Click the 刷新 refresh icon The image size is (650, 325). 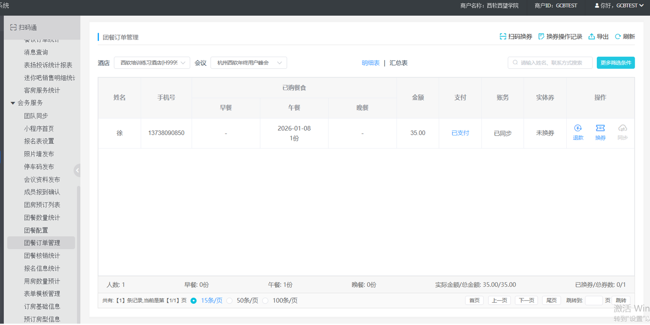point(618,37)
